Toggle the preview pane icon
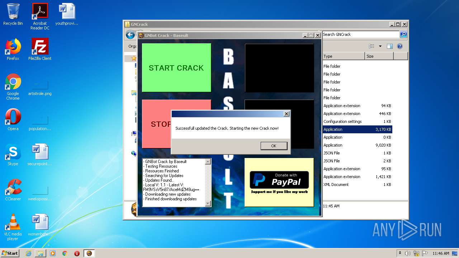Viewport: 459px width, 258px height. click(390, 46)
